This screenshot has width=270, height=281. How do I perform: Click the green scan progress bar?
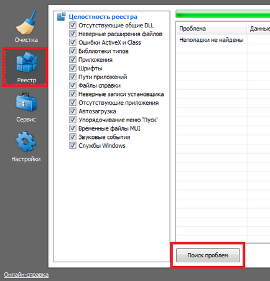pos(223,14)
